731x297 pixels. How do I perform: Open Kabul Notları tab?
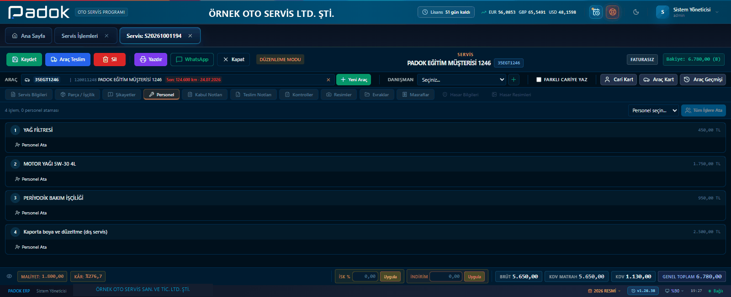[205, 94]
